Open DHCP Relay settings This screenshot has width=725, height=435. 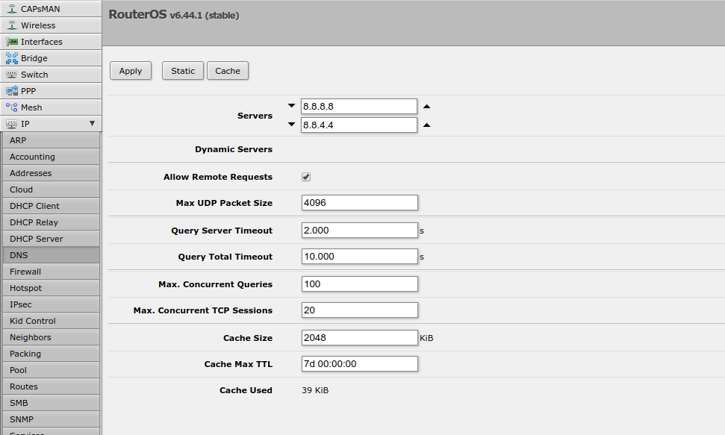tap(51, 222)
